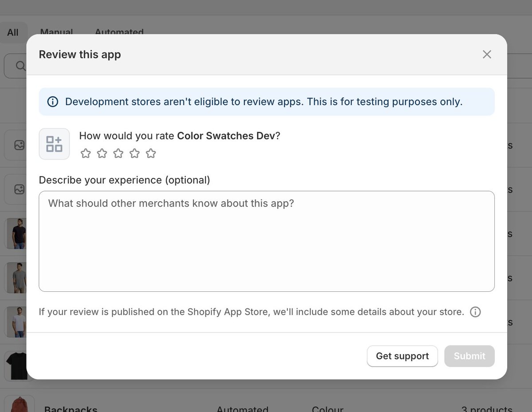Click the red backpack thumbnail in background list
This screenshot has width=532, height=412.
(x=19, y=404)
